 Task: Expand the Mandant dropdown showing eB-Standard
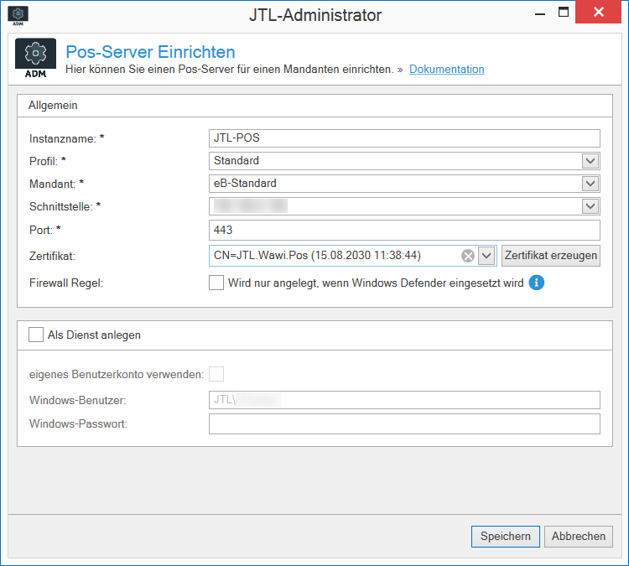click(590, 184)
